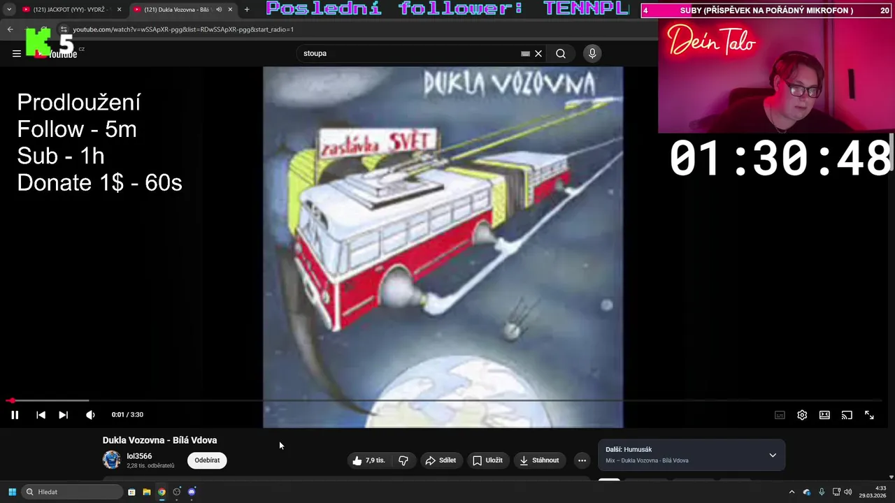Open the tab search dropdown arrow

pyautogui.click(x=9, y=10)
